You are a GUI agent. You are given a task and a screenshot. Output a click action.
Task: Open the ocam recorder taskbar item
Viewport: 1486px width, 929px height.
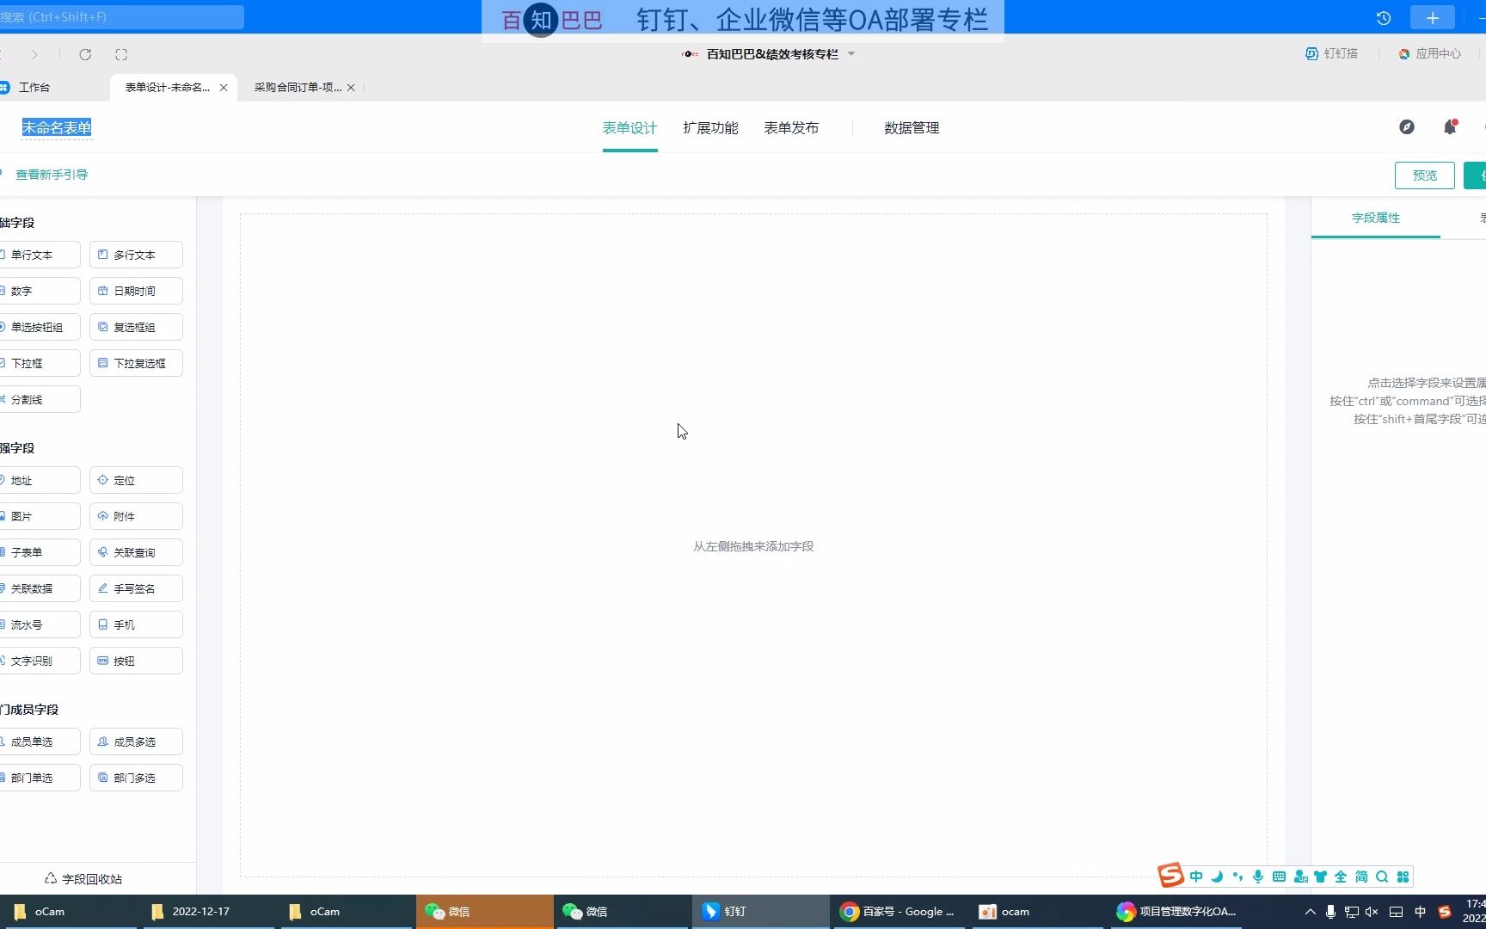tap(1039, 911)
